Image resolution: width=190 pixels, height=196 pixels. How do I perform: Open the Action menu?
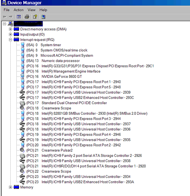18,10
